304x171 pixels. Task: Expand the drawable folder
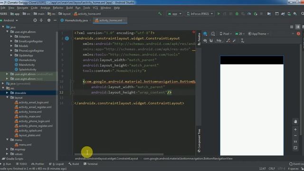tap(7, 93)
